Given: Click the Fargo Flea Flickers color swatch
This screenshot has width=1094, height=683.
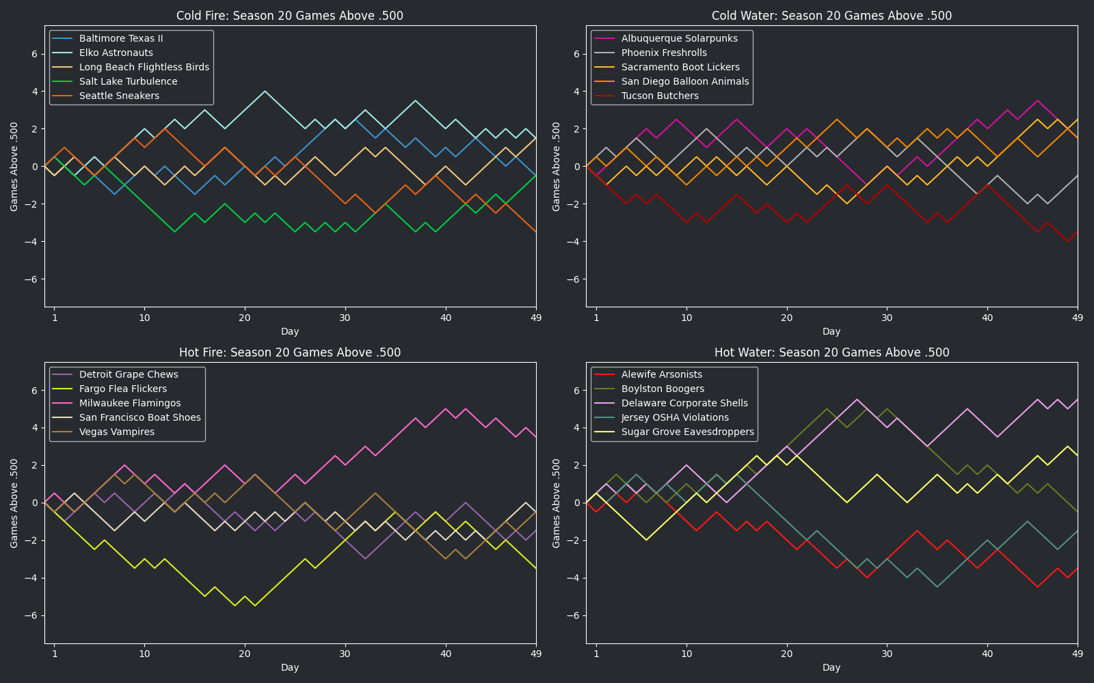Looking at the screenshot, I should point(64,389).
